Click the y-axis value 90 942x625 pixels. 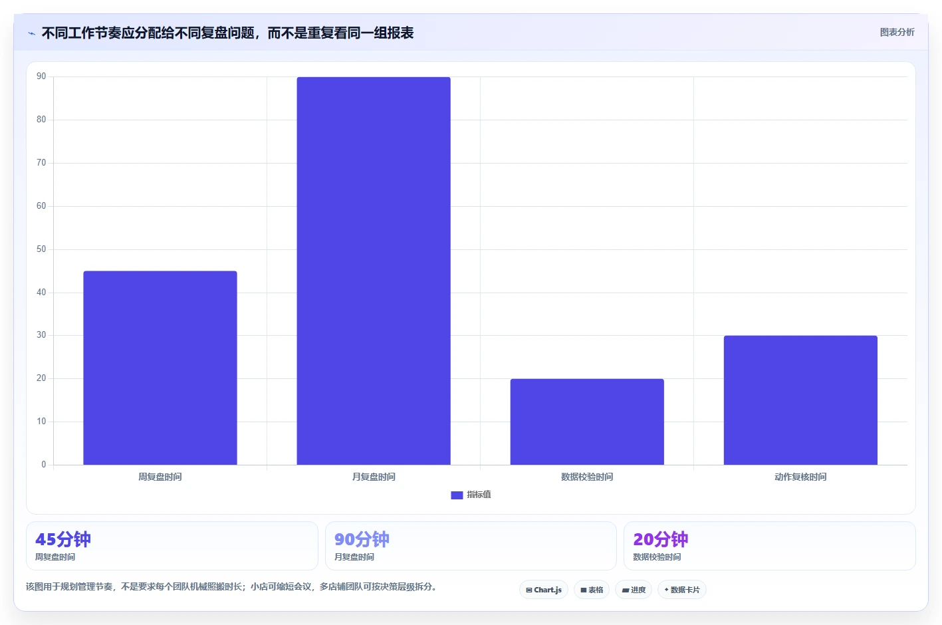click(x=41, y=76)
